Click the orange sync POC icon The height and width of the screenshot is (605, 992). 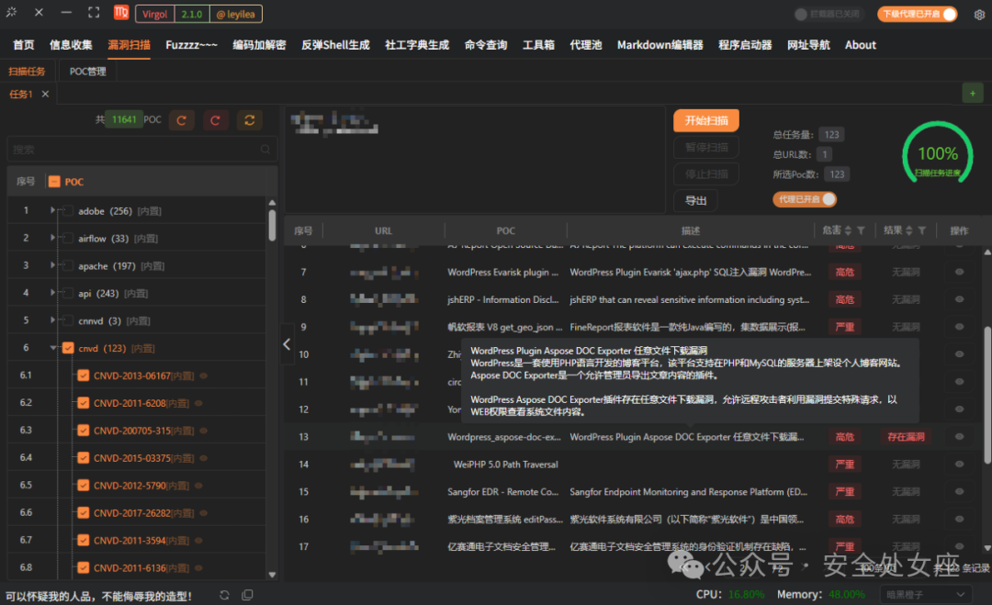(x=249, y=120)
